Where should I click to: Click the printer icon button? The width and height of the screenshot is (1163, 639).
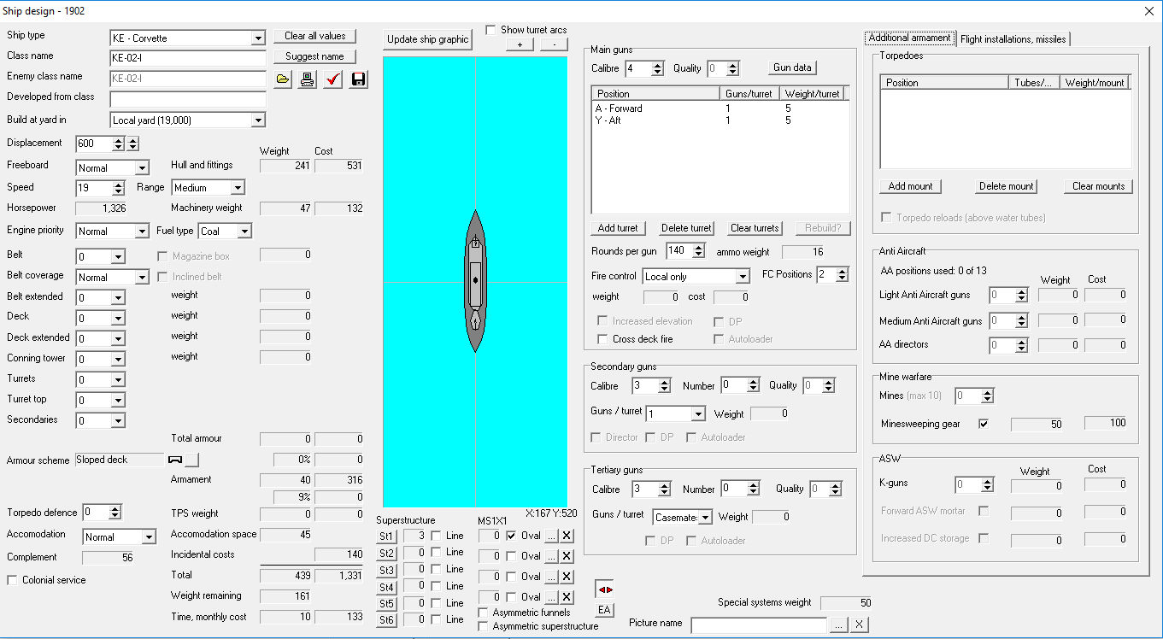click(308, 79)
